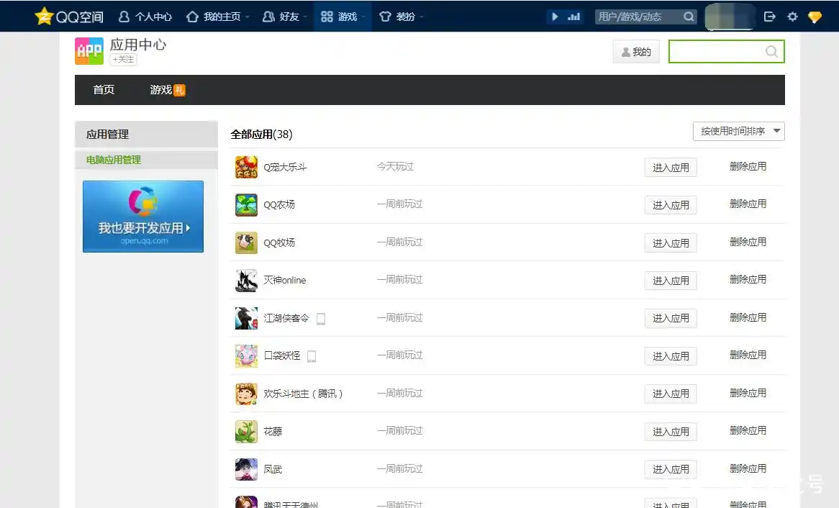
Task: Expand the 按使用时间排序 sort dropdown
Action: coord(738,131)
